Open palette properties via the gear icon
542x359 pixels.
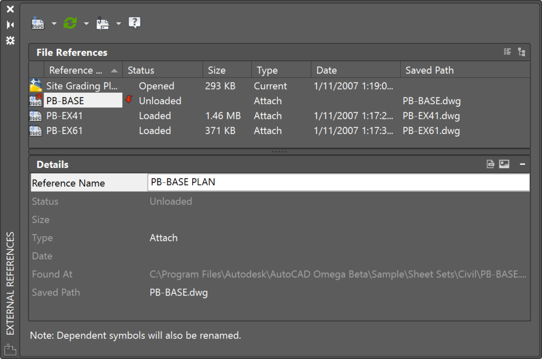(10, 41)
